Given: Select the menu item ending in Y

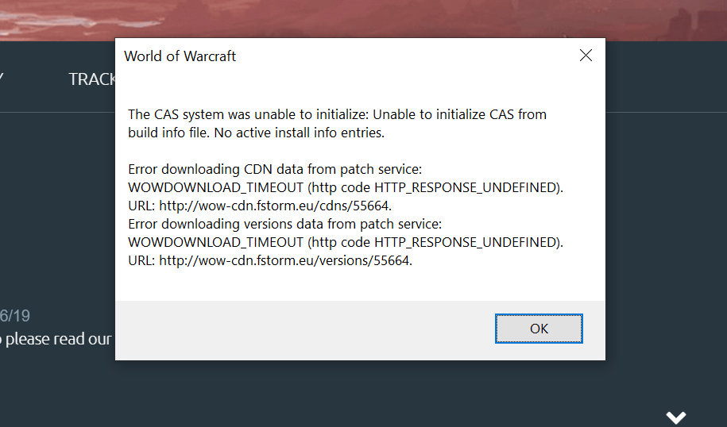Looking at the screenshot, I should 2,79.
